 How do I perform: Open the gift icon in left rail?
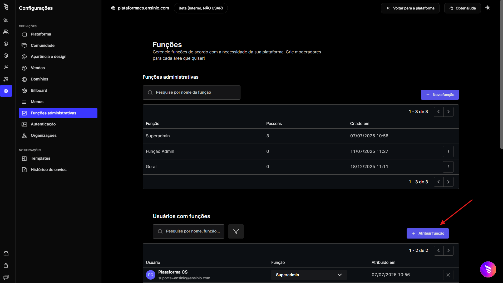click(x=6, y=254)
